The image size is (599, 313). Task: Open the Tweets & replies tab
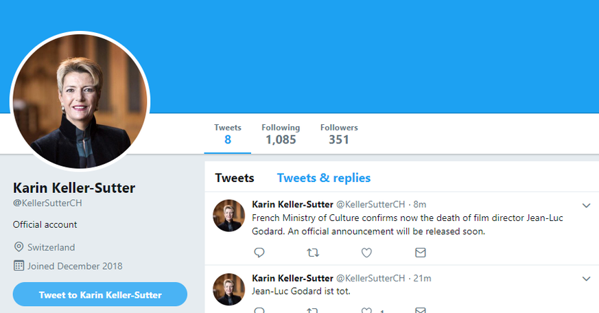[324, 178]
